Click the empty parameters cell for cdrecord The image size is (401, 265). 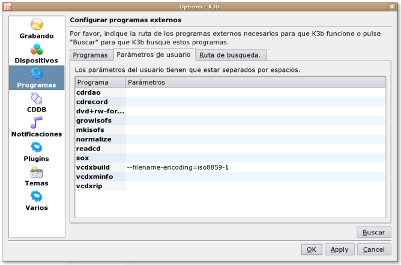(x=256, y=102)
